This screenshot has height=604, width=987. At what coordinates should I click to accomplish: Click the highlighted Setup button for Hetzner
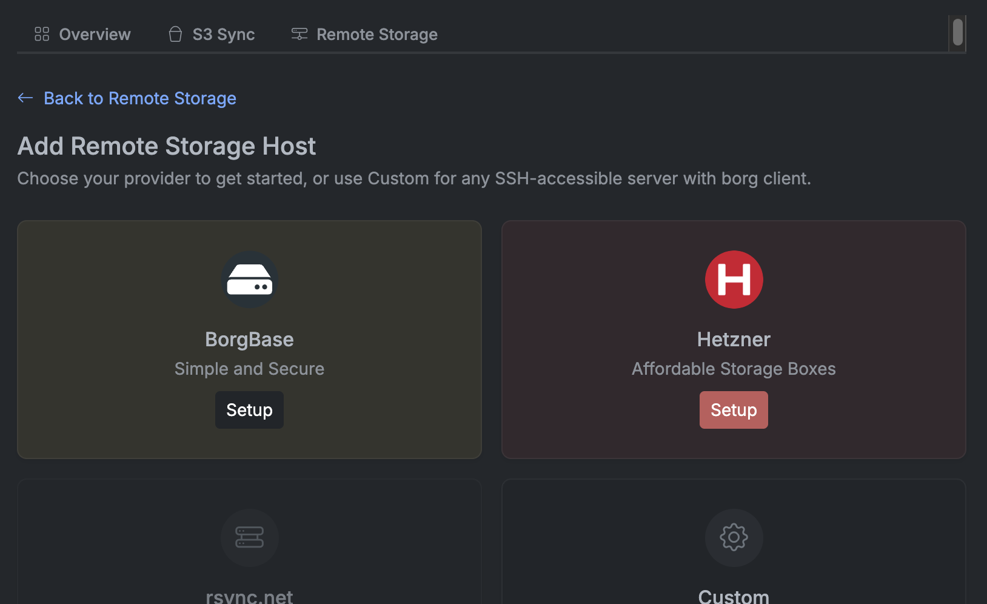(734, 409)
